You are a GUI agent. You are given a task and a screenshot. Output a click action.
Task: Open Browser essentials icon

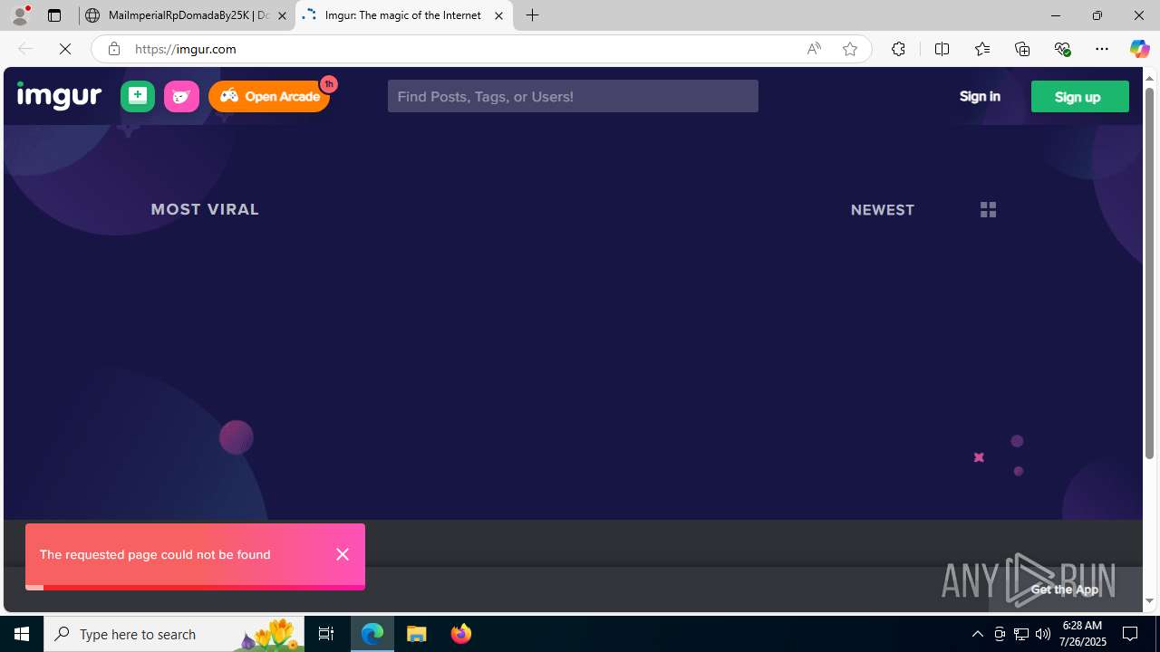1062,49
